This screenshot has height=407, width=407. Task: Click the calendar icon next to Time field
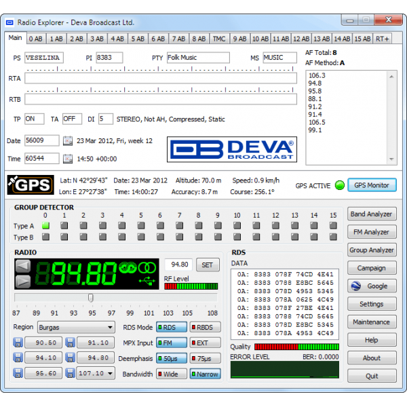coord(68,159)
